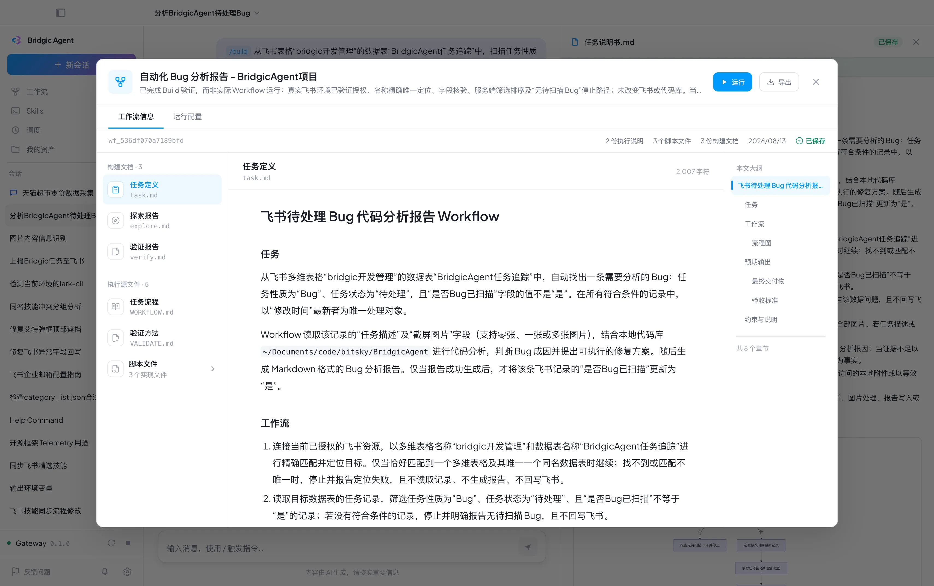The image size is (934, 586).
Task: Open the 输出环境变量 conversation
Action: 31,488
